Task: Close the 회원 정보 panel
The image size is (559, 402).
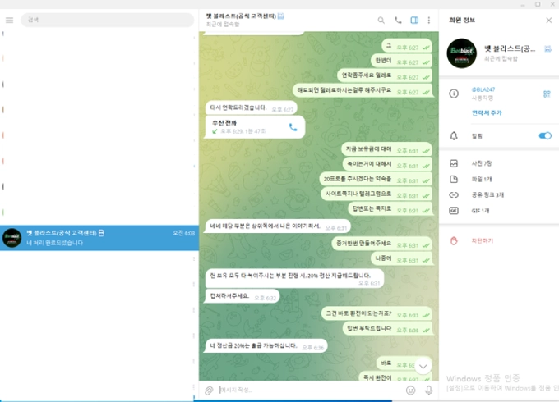Action: [548, 20]
